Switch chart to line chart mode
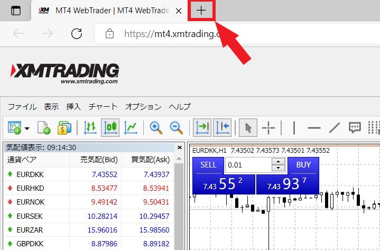The image size is (380, 250). (x=131, y=127)
